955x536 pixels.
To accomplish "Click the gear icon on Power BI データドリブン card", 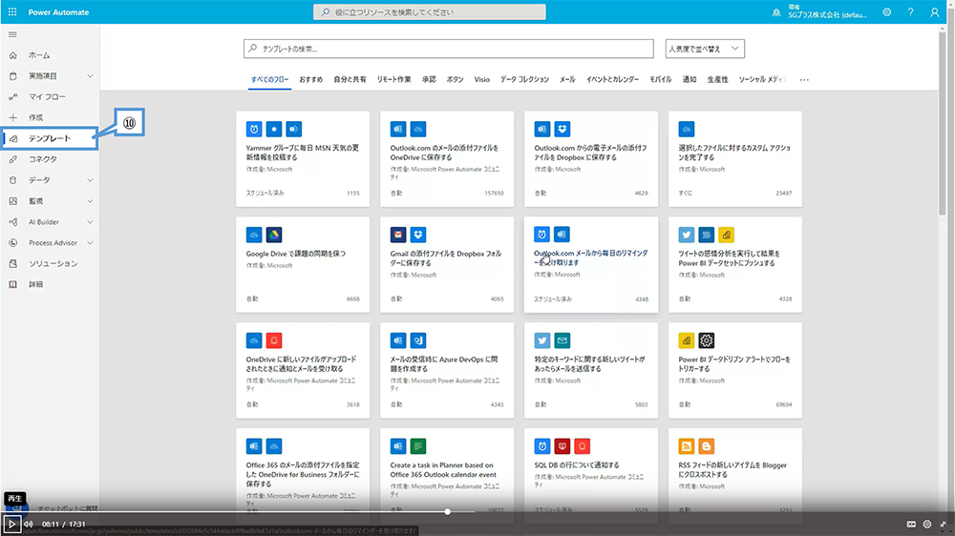I will point(707,340).
